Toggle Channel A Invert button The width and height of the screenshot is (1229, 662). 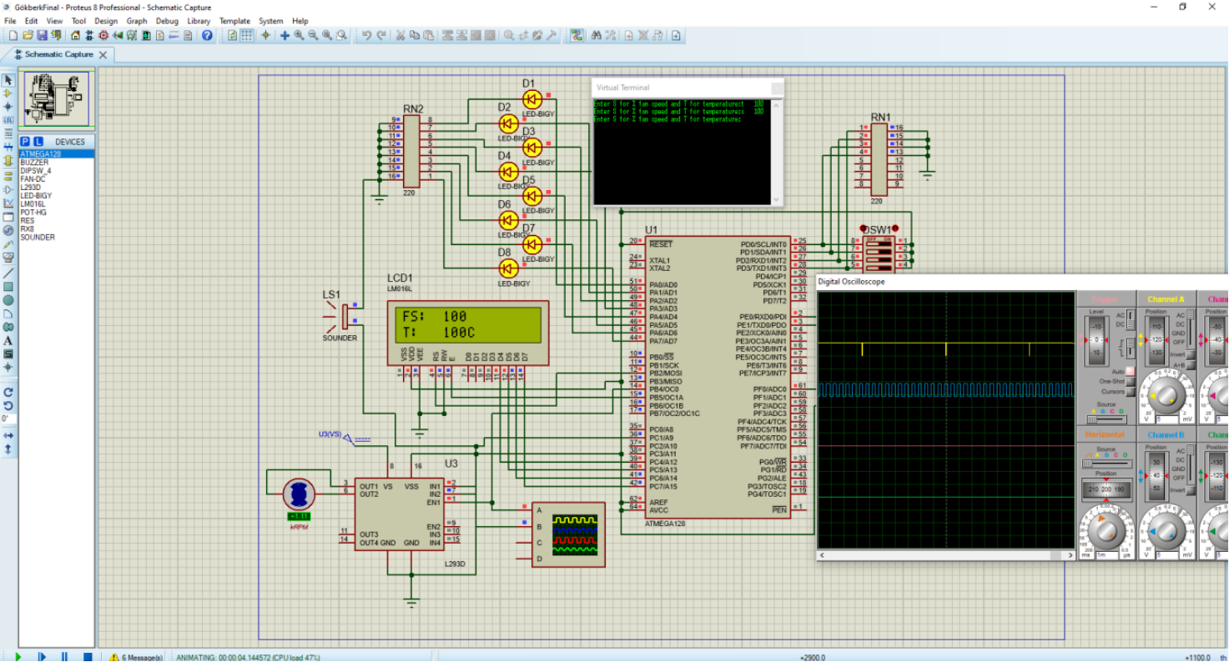click(1190, 354)
